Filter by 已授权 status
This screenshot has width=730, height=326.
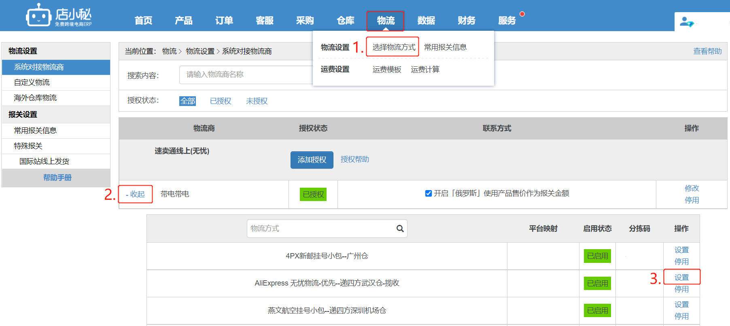tap(221, 101)
